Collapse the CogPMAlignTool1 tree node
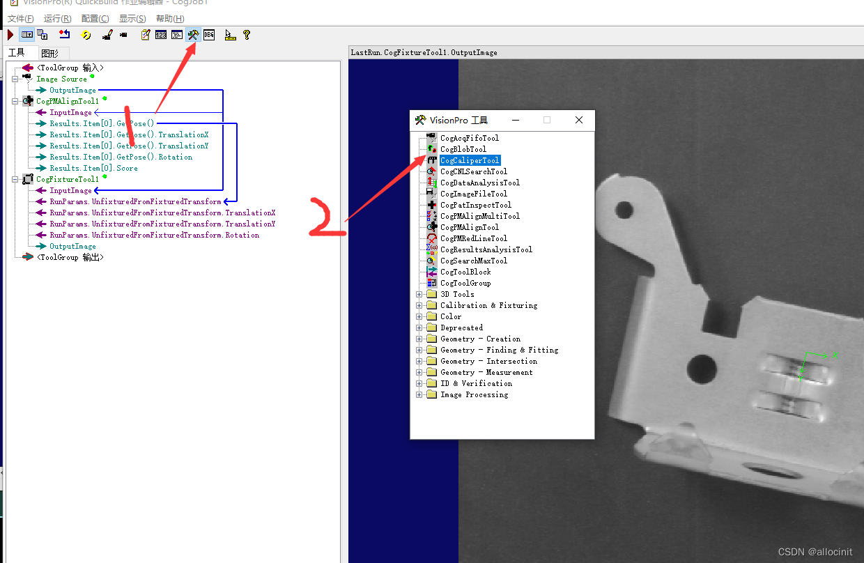 [15, 101]
